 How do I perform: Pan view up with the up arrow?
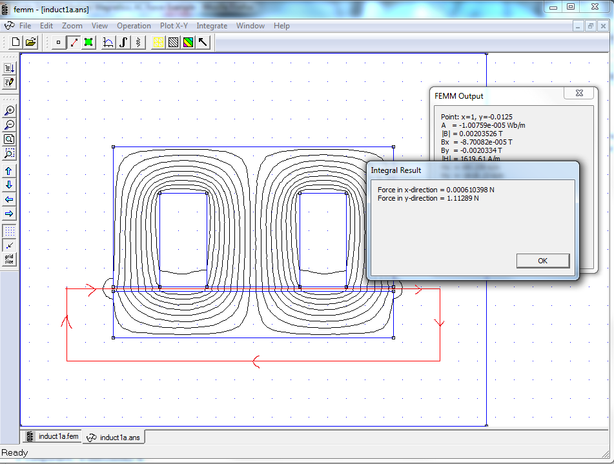pos(9,171)
